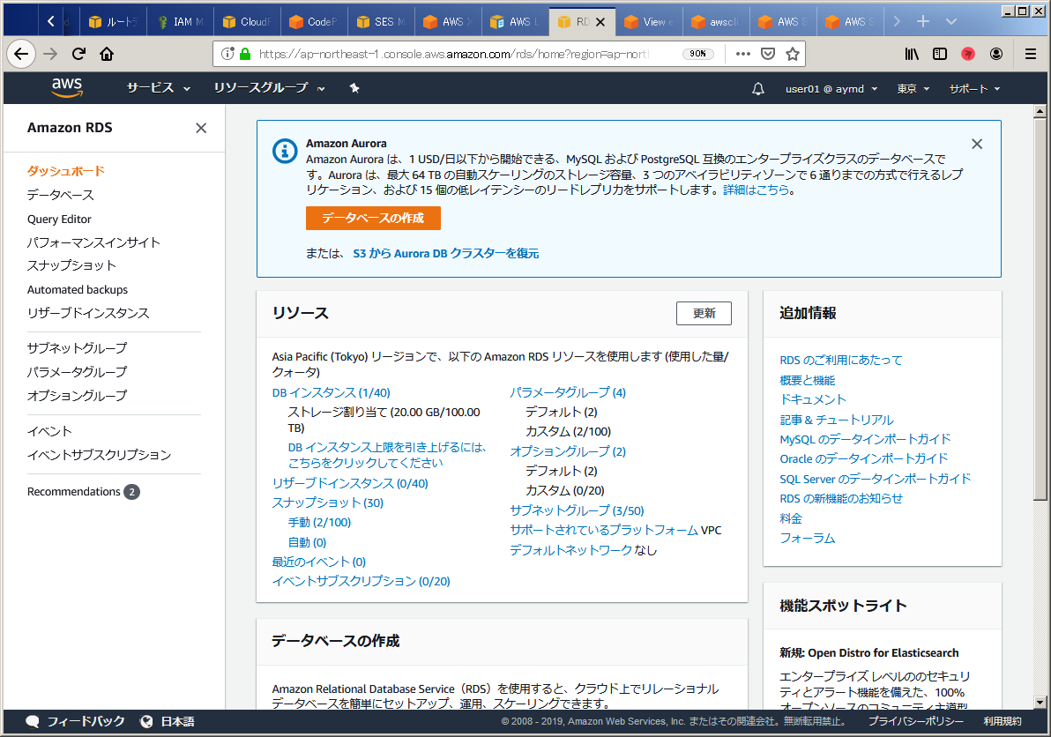The height and width of the screenshot is (737, 1051).
Task: Open the 詳細はこちら link
Action: point(756,190)
